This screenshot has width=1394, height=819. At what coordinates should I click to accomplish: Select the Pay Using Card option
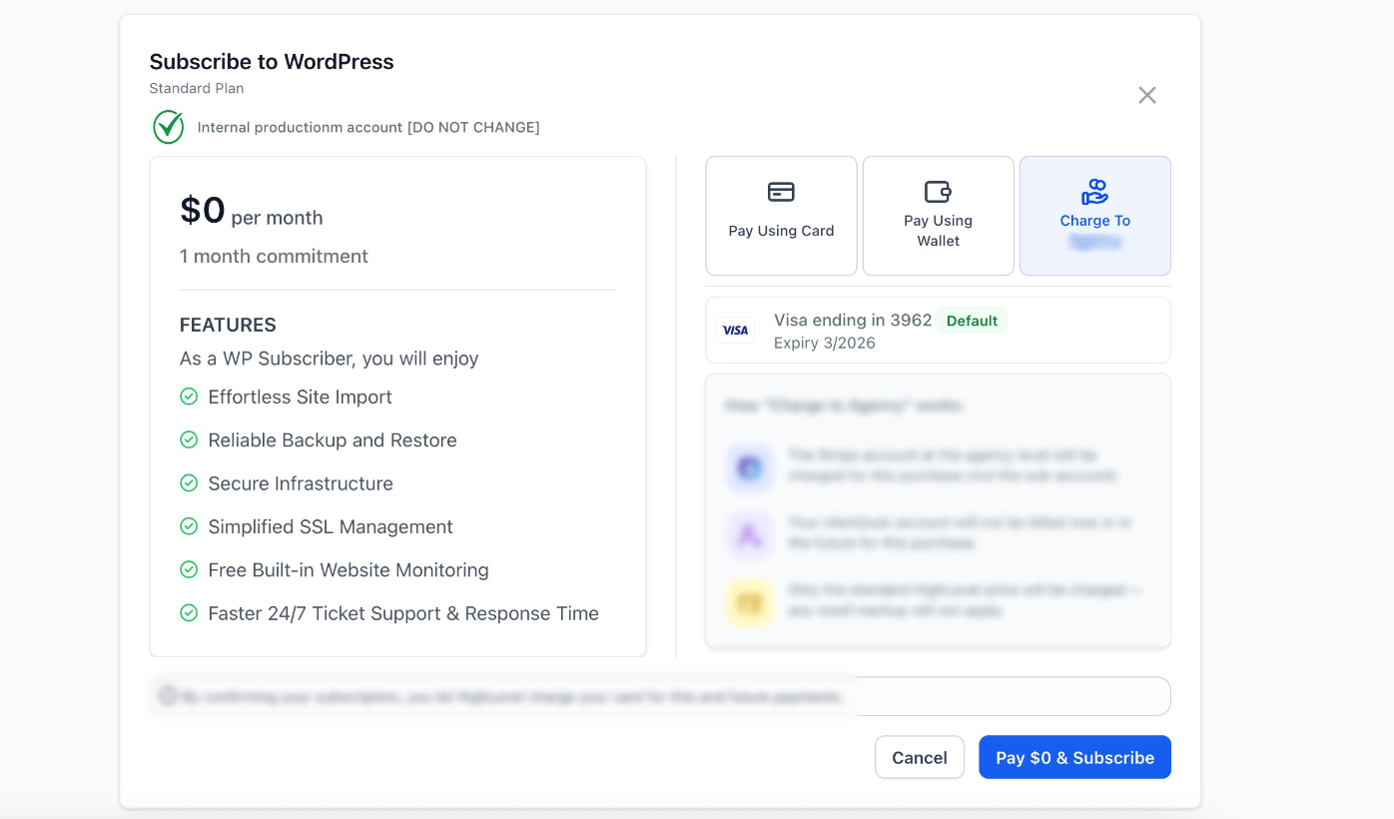[781, 216]
